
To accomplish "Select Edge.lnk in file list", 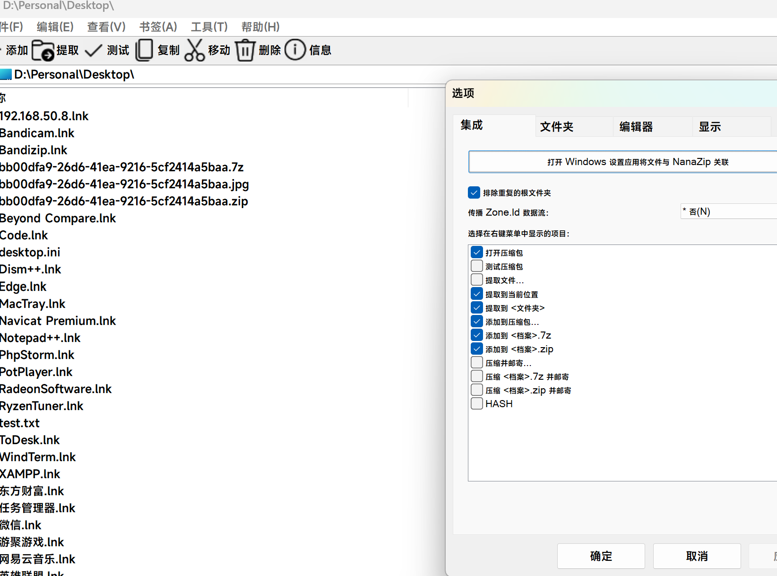I will [23, 287].
